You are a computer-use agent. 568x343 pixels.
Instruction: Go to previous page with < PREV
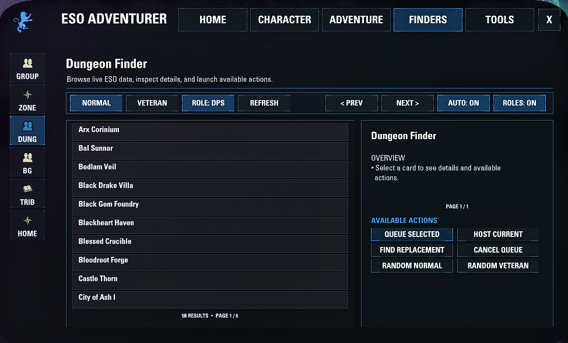pos(352,102)
